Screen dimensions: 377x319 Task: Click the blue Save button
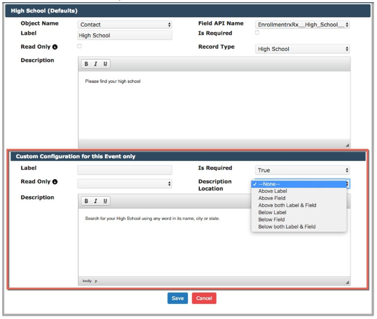178,298
